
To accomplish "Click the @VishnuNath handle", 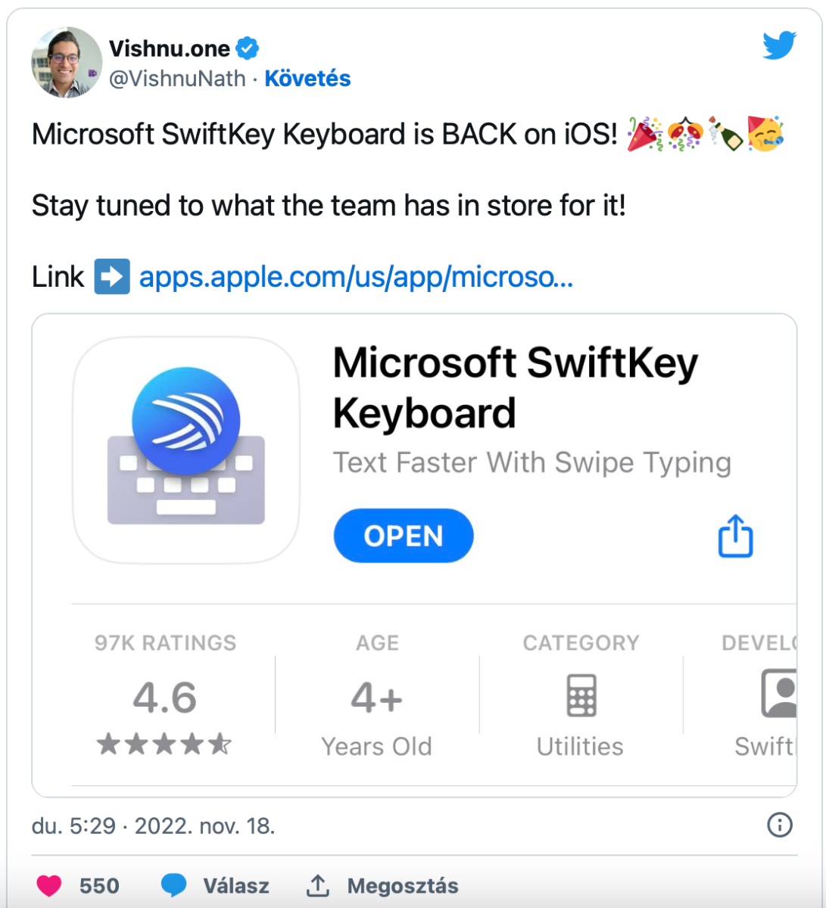I will coord(176,78).
